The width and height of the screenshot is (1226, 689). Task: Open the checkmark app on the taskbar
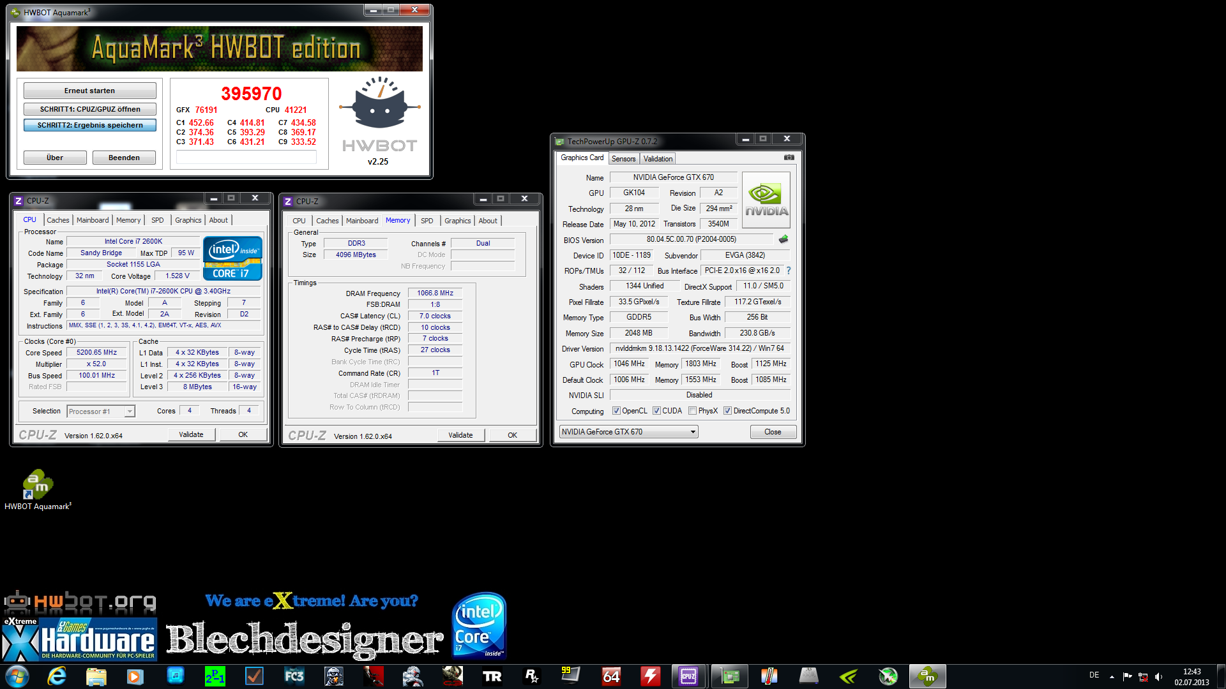254,676
